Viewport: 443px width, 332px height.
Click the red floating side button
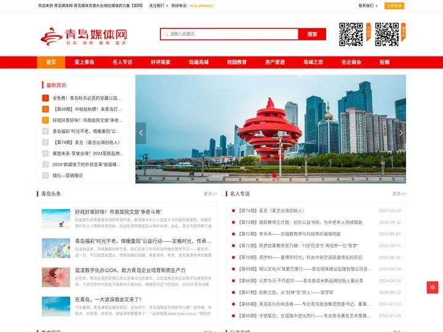(433, 287)
